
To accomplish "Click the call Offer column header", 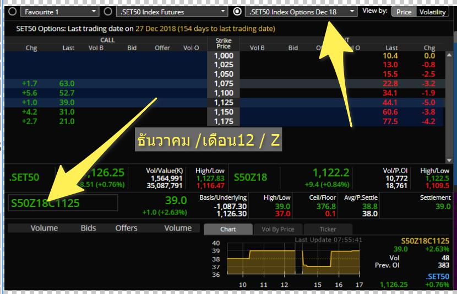I will tap(162, 48).
